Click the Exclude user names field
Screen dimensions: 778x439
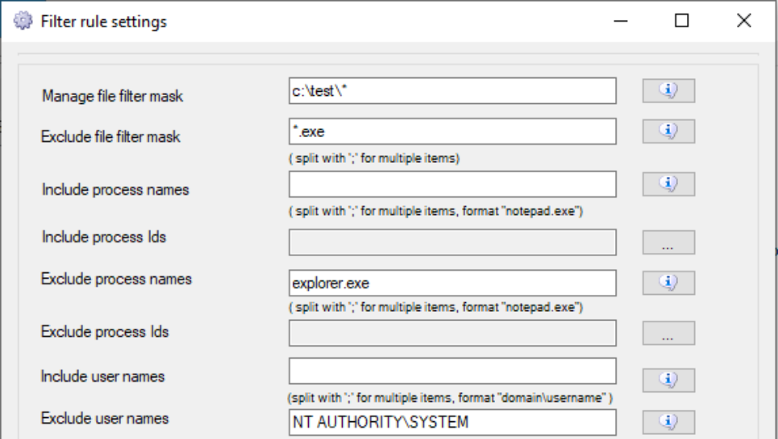coord(452,422)
